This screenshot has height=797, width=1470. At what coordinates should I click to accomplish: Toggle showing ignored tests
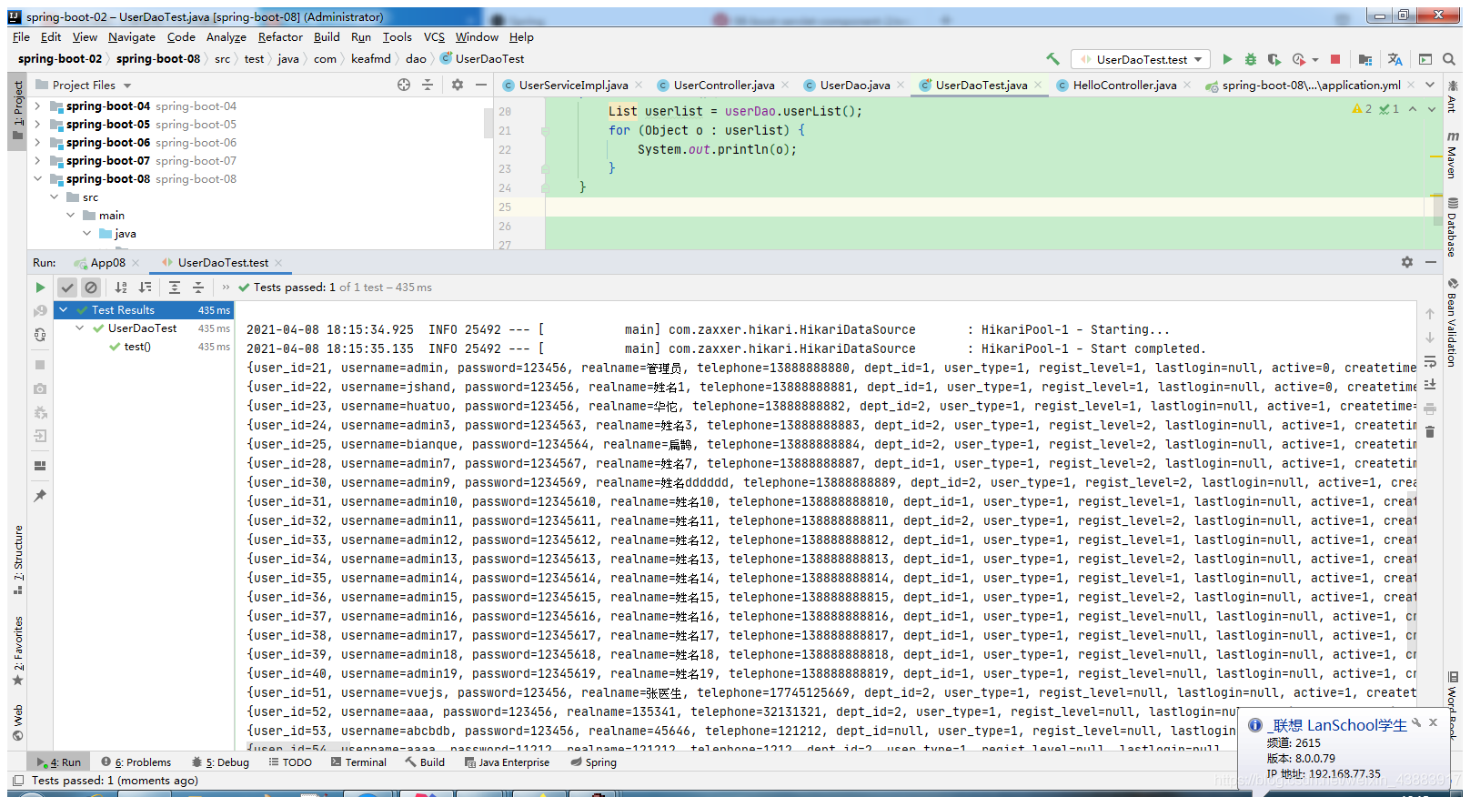click(x=91, y=288)
